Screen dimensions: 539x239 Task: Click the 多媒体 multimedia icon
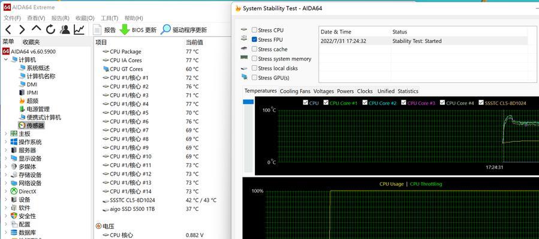(x=14, y=167)
